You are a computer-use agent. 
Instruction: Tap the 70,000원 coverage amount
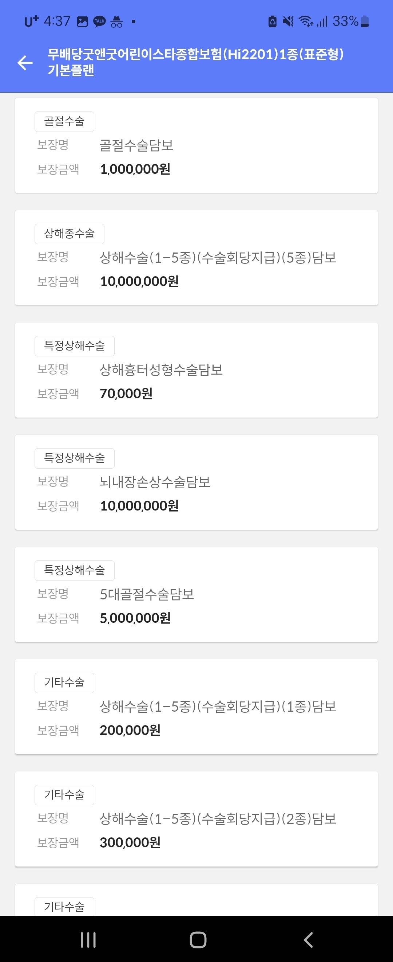(126, 394)
